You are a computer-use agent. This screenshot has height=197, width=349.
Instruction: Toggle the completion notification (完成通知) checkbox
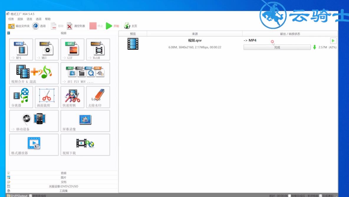coord(320,196)
